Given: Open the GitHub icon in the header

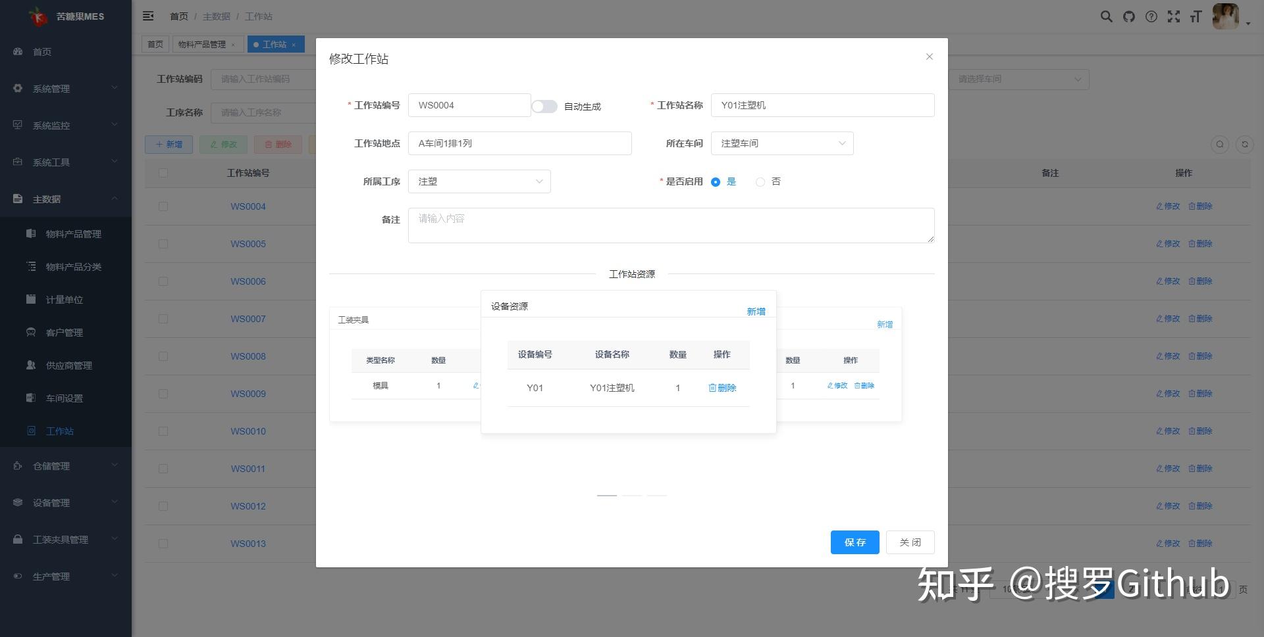Looking at the screenshot, I should click(x=1129, y=16).
